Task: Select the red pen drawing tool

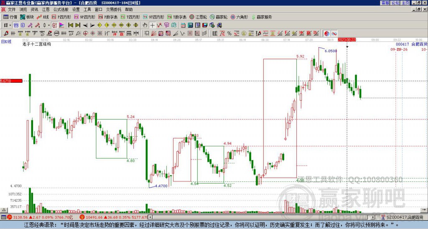Action: [6, 33]
